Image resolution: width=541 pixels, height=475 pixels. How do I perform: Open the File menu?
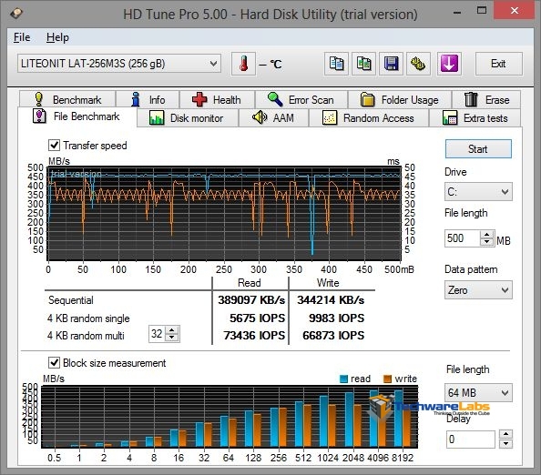click(x=22, y=37)
